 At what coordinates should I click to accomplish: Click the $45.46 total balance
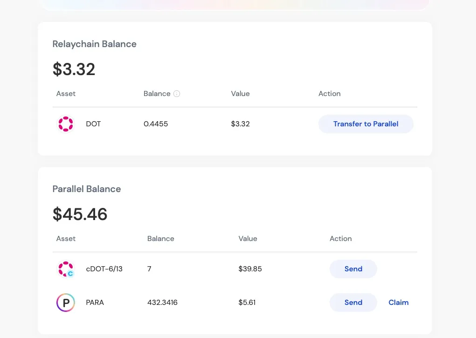tap(80, 214)
